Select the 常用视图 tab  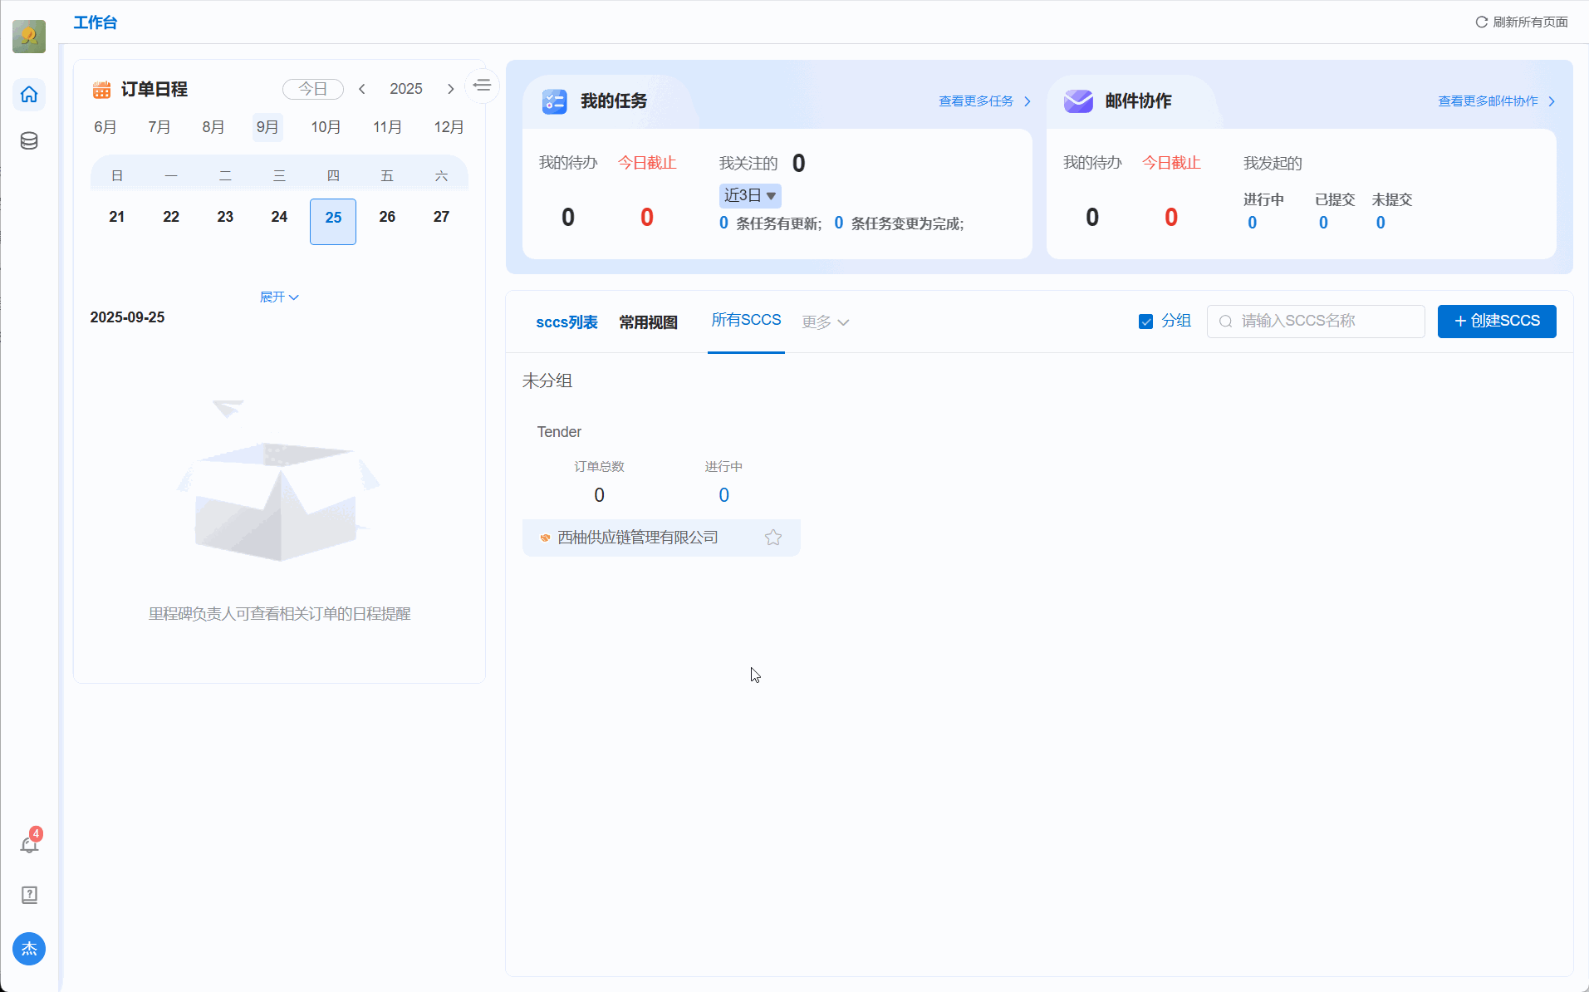pos(648,322)
